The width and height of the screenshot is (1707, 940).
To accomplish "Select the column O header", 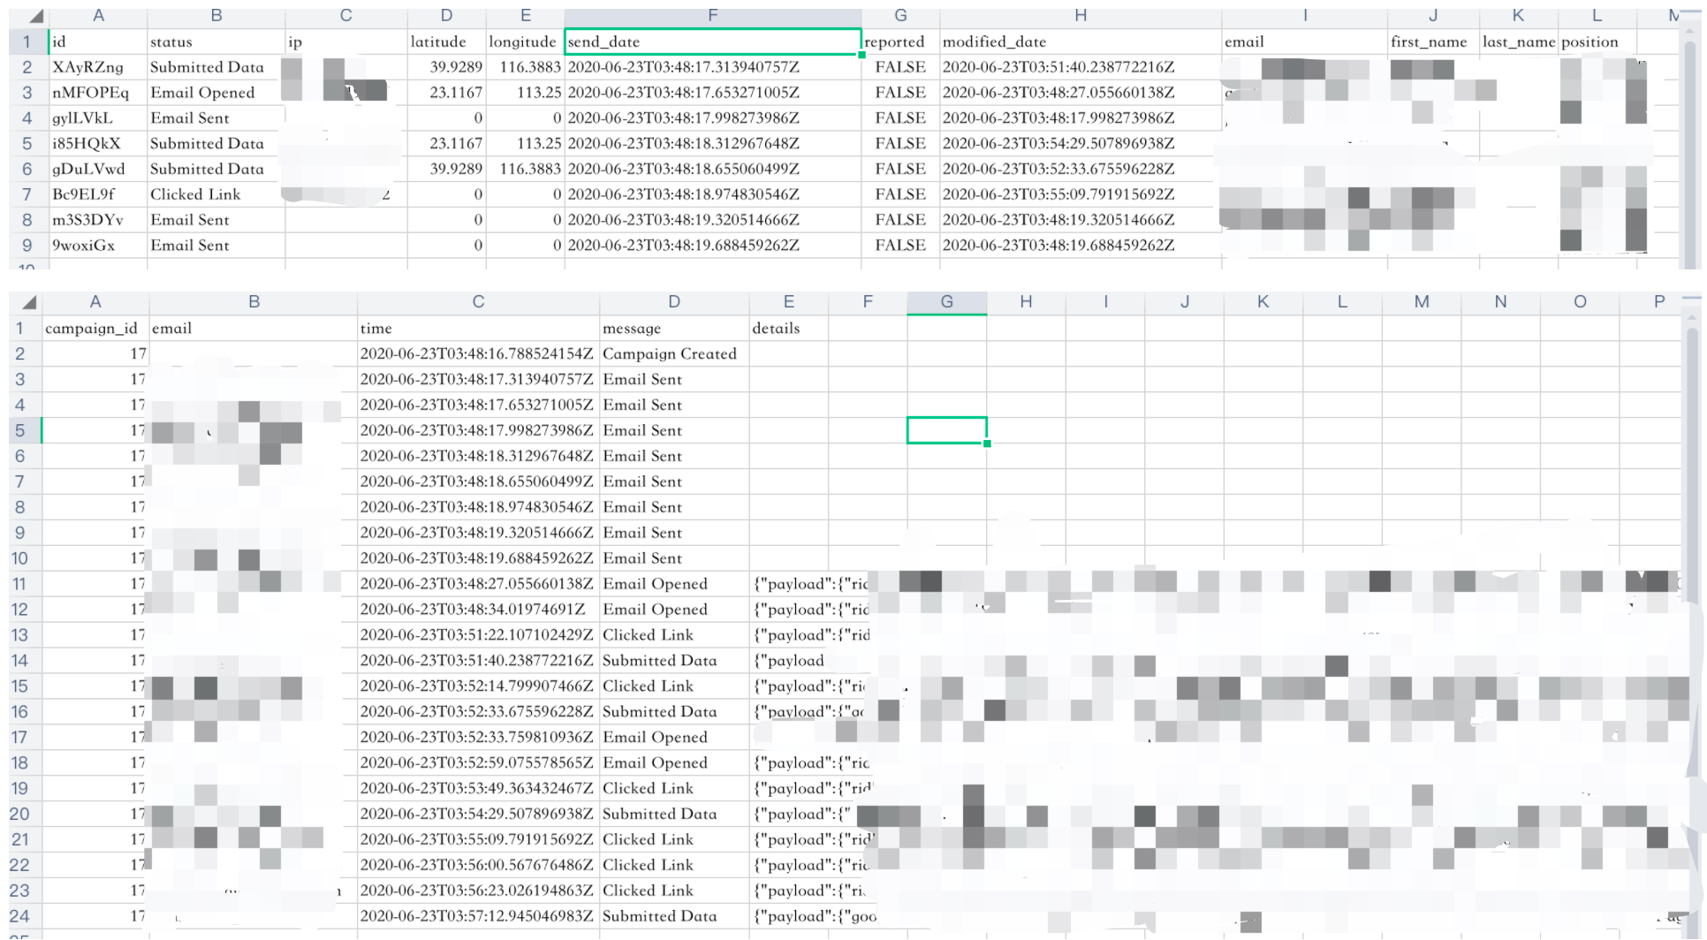I will point(1579,302).
